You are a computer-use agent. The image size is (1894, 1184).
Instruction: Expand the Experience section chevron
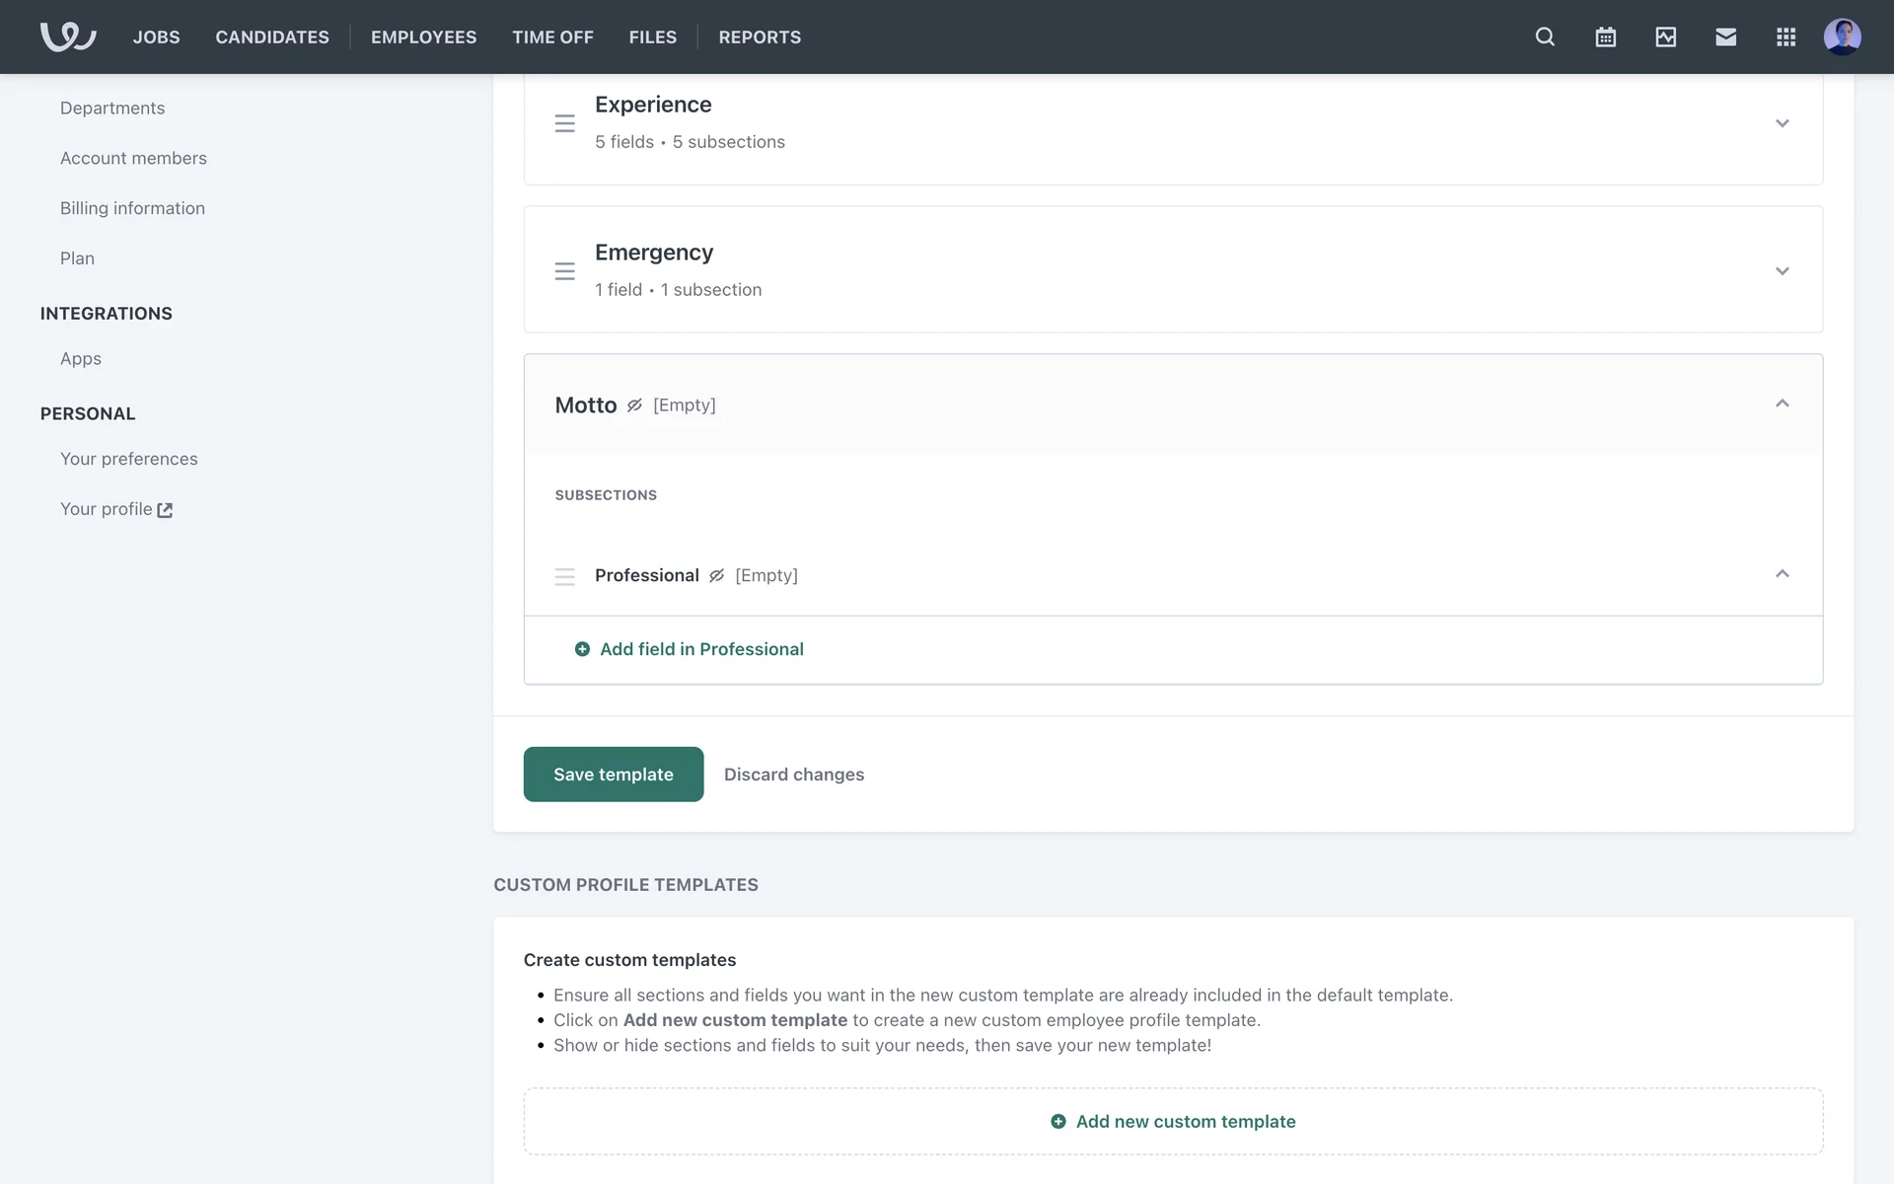click(x=1782, y=123)
